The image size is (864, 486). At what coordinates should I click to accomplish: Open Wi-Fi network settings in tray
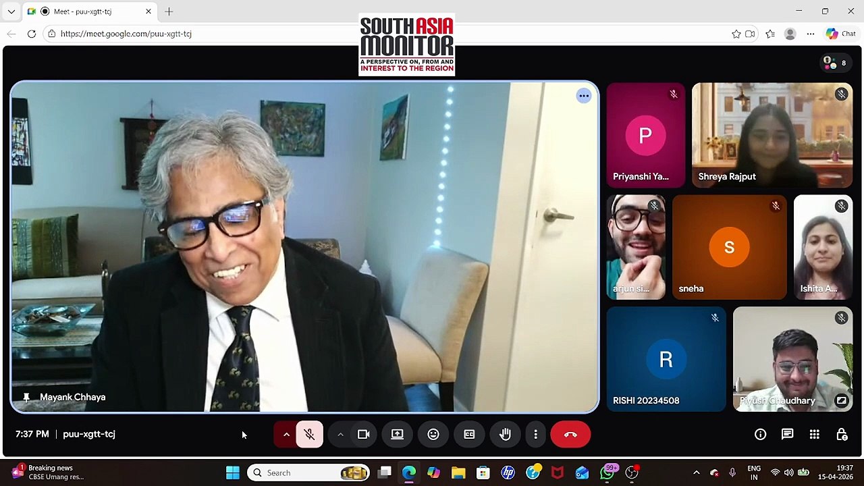(776, 473)
